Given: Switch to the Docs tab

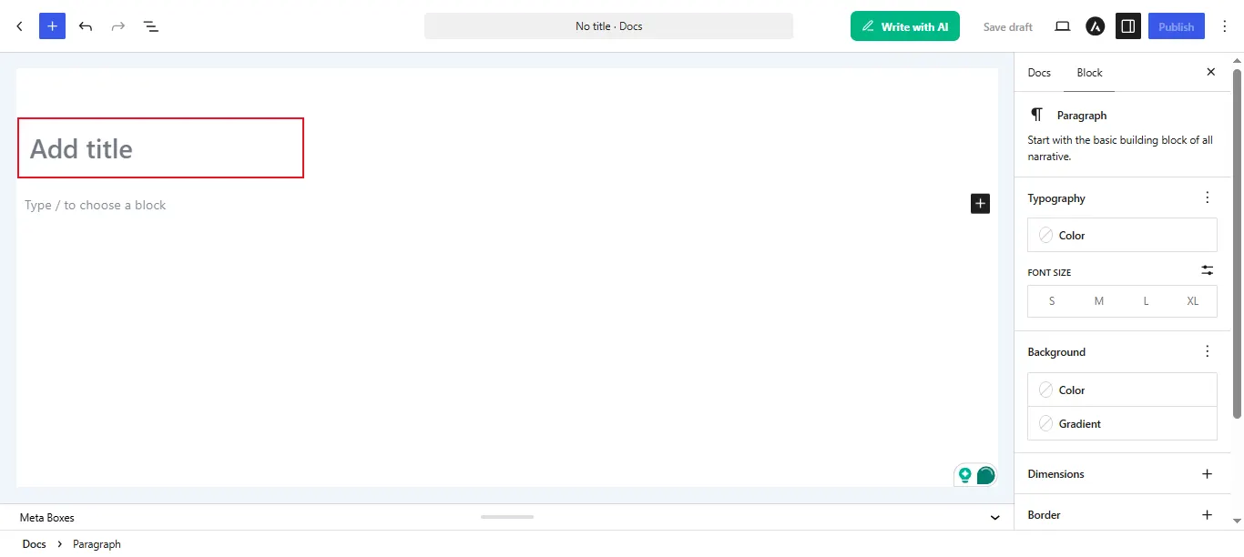Looking at the screenshot, I should point(1039,73).
